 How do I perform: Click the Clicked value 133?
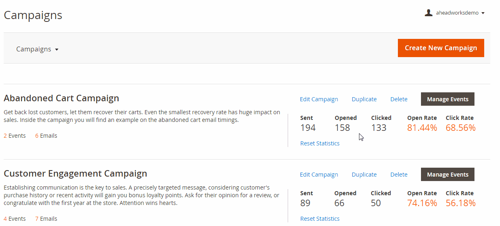[379, 128]
